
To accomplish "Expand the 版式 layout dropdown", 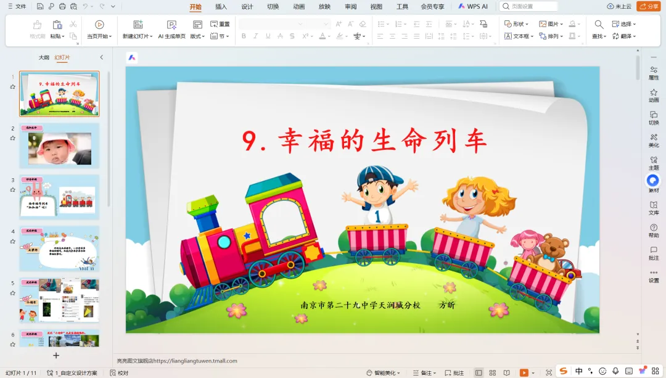I will coord(197,36).
